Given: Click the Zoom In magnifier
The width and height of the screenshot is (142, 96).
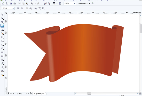Looking at the screenshot, I should click(18, 8).
